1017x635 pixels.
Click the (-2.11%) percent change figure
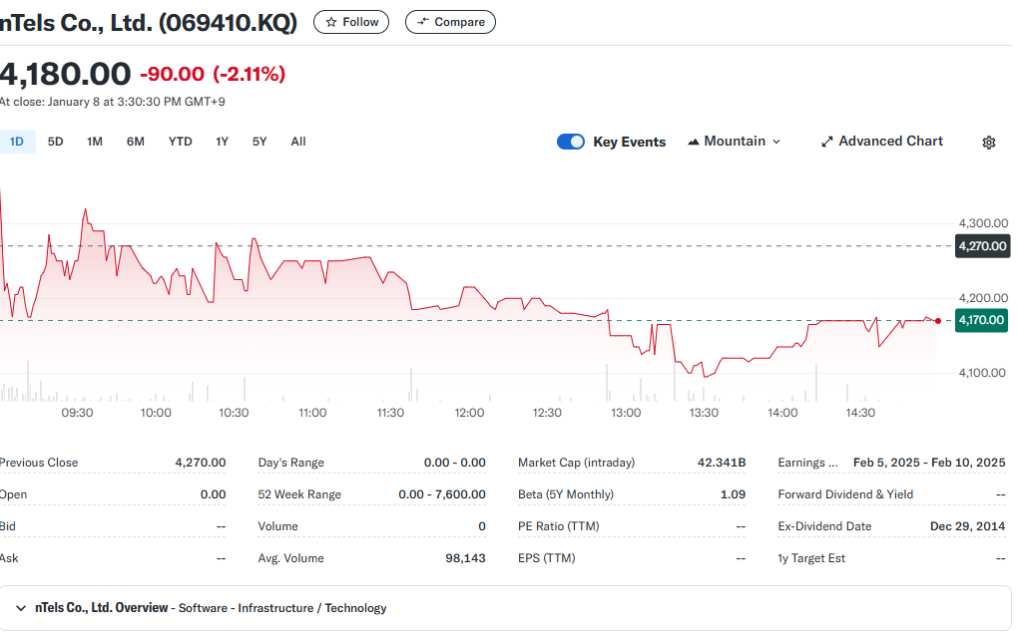[250, 74]
